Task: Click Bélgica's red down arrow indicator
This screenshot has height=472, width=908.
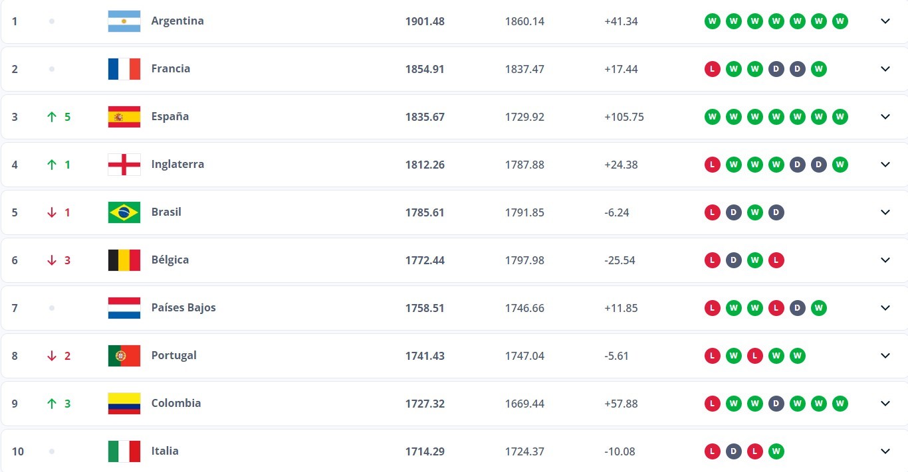Action: point(52,260)
